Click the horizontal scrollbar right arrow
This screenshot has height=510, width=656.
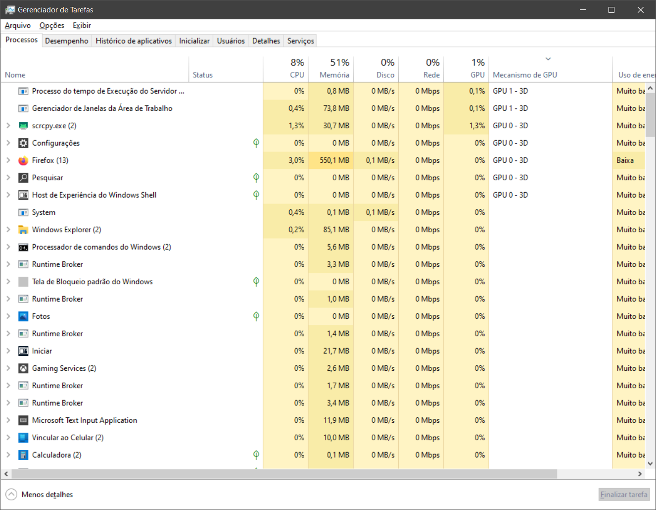click(640, 474)
